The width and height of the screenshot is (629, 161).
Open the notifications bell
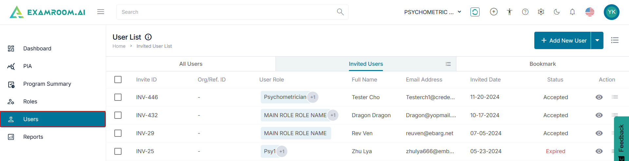click(572, 12)
